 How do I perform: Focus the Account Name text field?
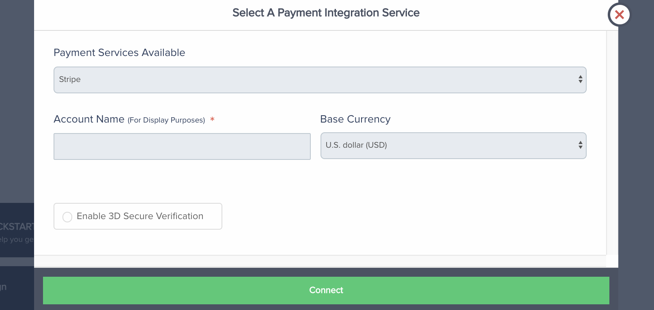point(182,146)
